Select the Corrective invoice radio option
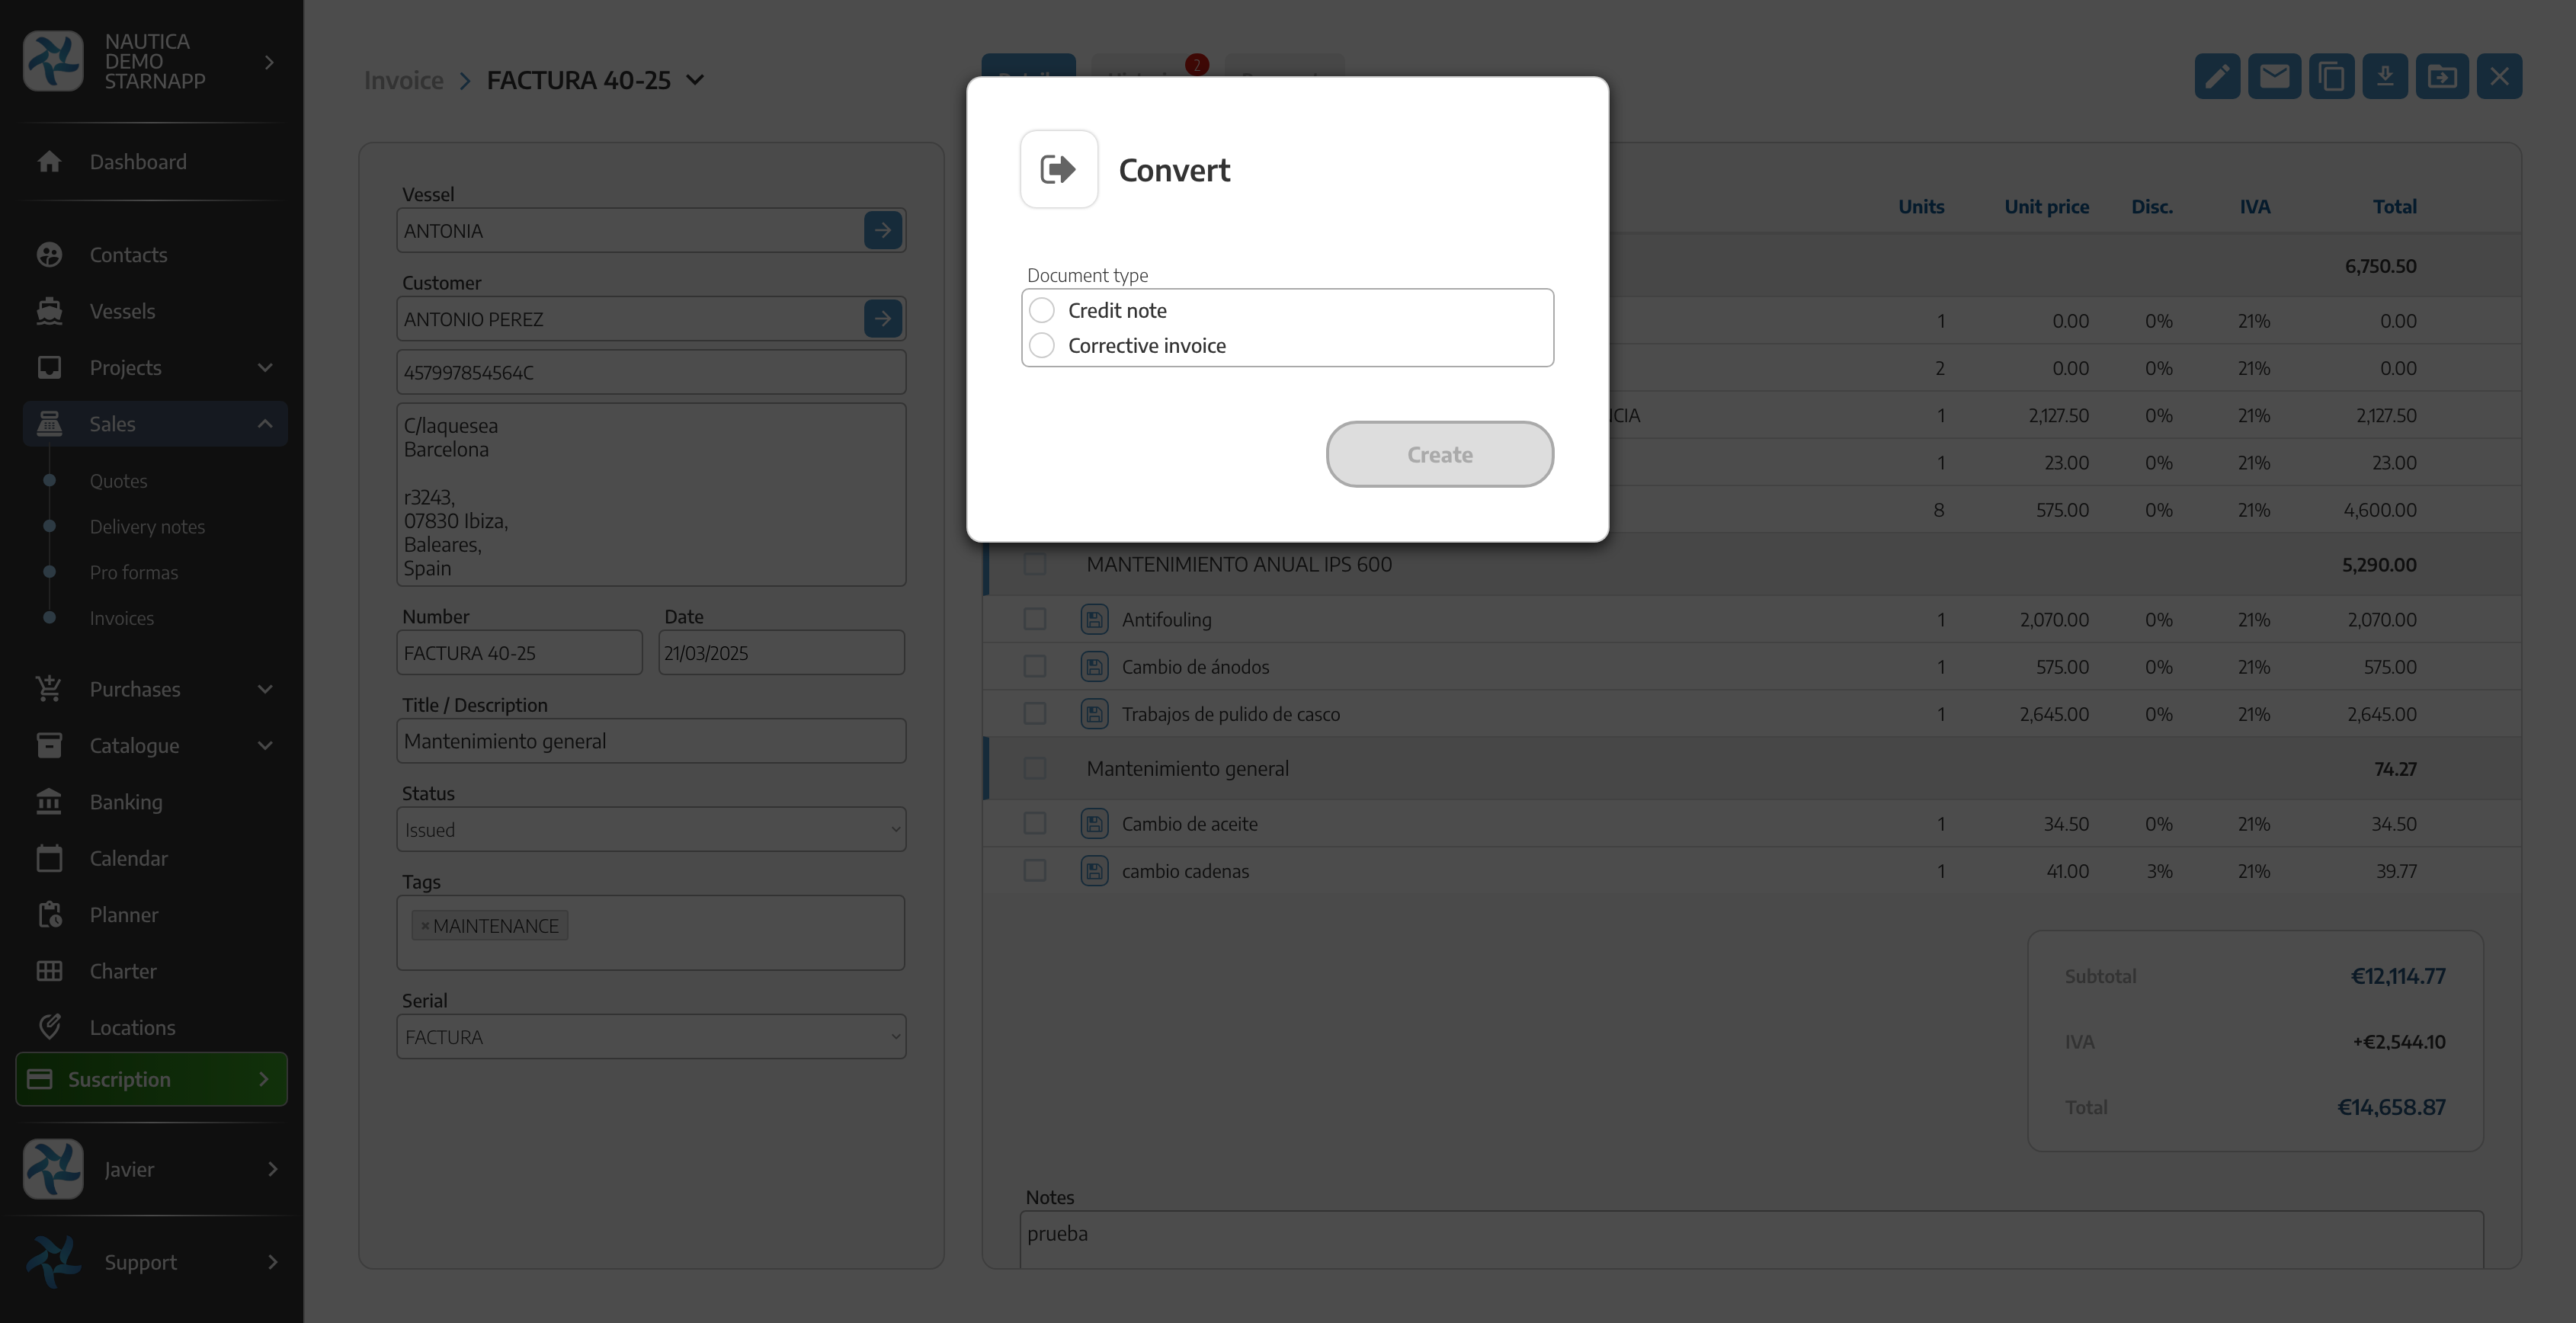 pyautogui.click(x=1041, y=345)
